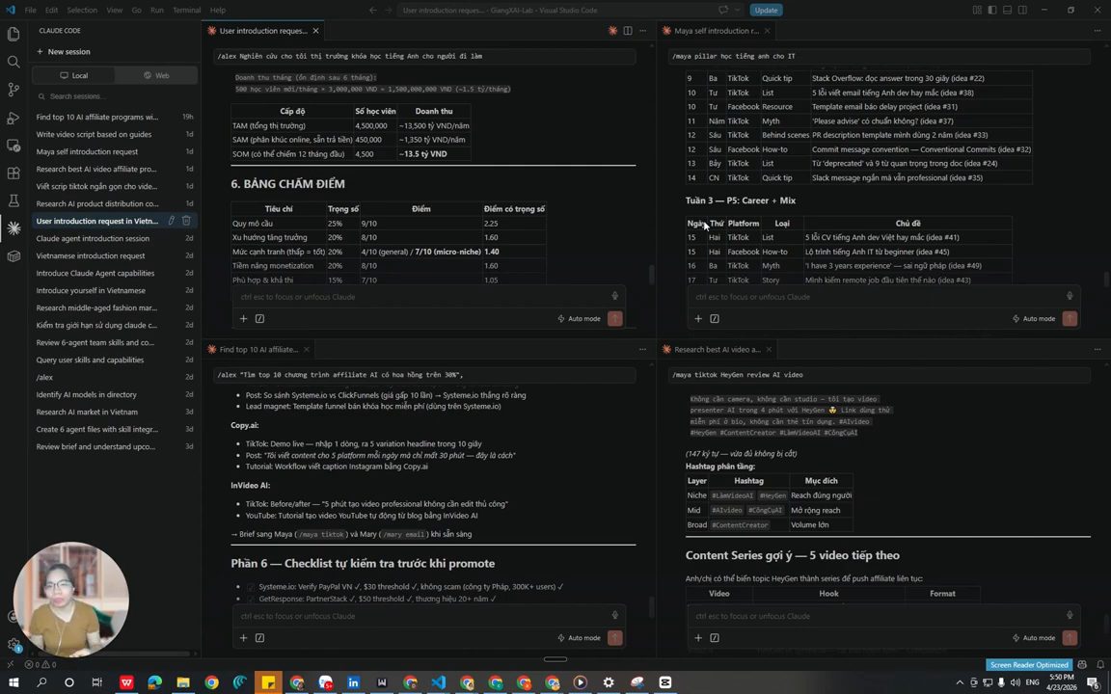Toggle the primary side bar visibility

click(992, 10)
